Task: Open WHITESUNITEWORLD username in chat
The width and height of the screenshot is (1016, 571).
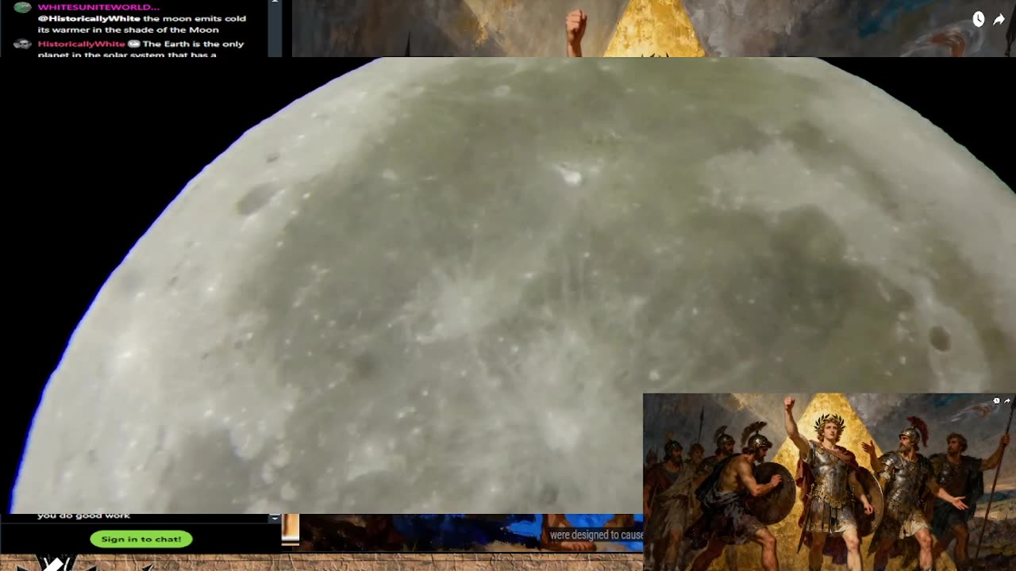Action: pyautogui.click(x=98, y=7)
